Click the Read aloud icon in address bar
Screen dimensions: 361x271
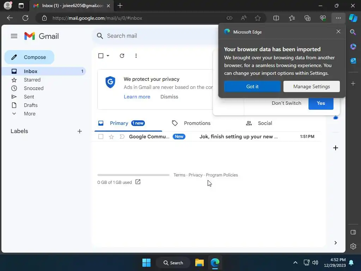click(x=244, y=18)
